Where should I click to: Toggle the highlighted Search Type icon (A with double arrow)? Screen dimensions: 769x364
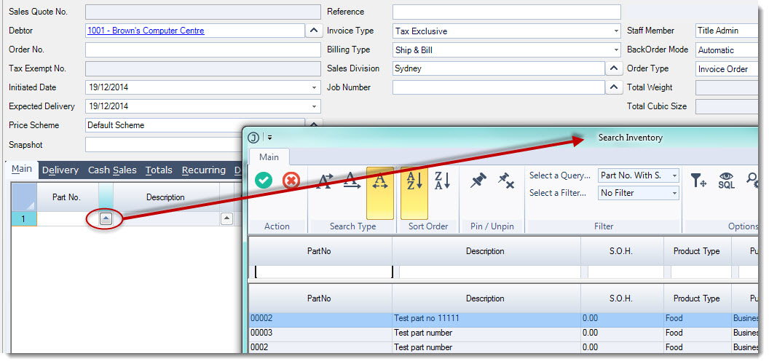tap(380, 193)
